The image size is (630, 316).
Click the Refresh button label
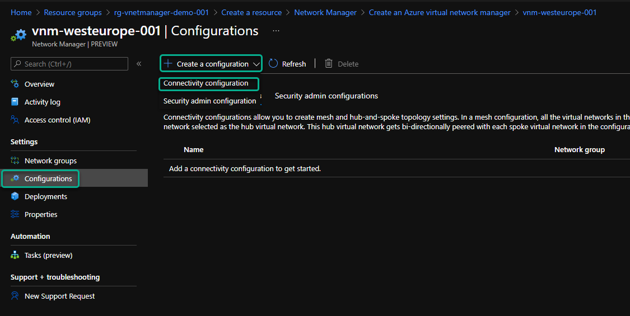click(x=293, y=64)
